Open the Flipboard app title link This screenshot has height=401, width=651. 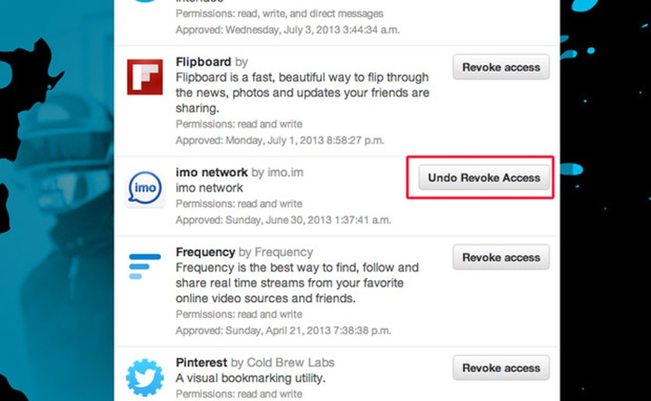203,62
